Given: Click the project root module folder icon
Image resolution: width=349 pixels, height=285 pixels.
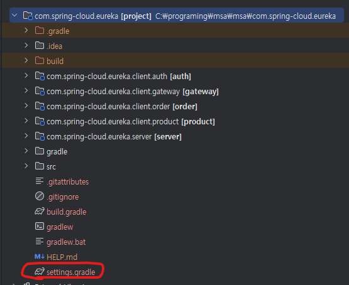Looking at the screenshot, I should click(x=28, y=16).
